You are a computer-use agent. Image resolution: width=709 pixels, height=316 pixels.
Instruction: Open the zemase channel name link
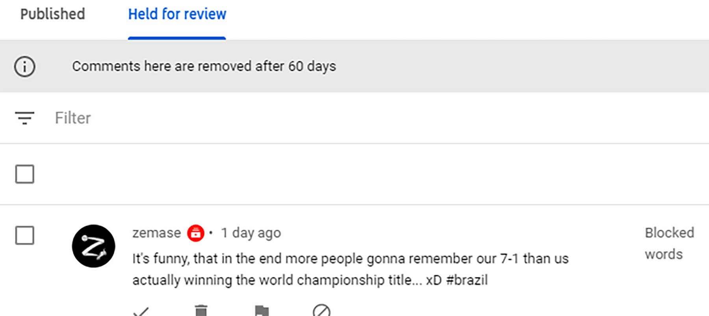coord(156,233)
